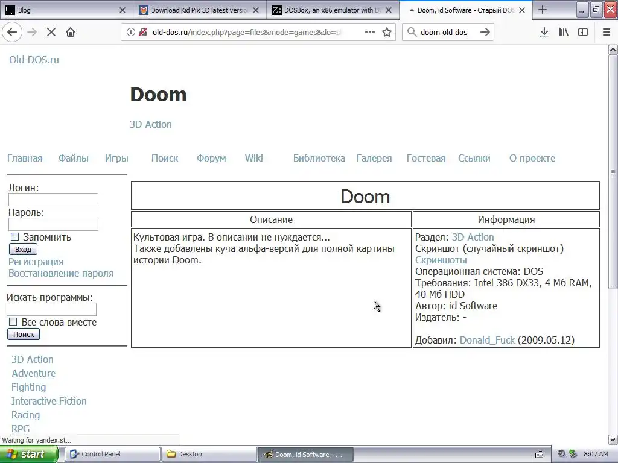Submit search with the arrow button
Screen dimensions: 618x463
click(485, 33)
